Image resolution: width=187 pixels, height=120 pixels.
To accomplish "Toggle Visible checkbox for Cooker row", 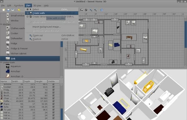I will (x=53, y=87).
